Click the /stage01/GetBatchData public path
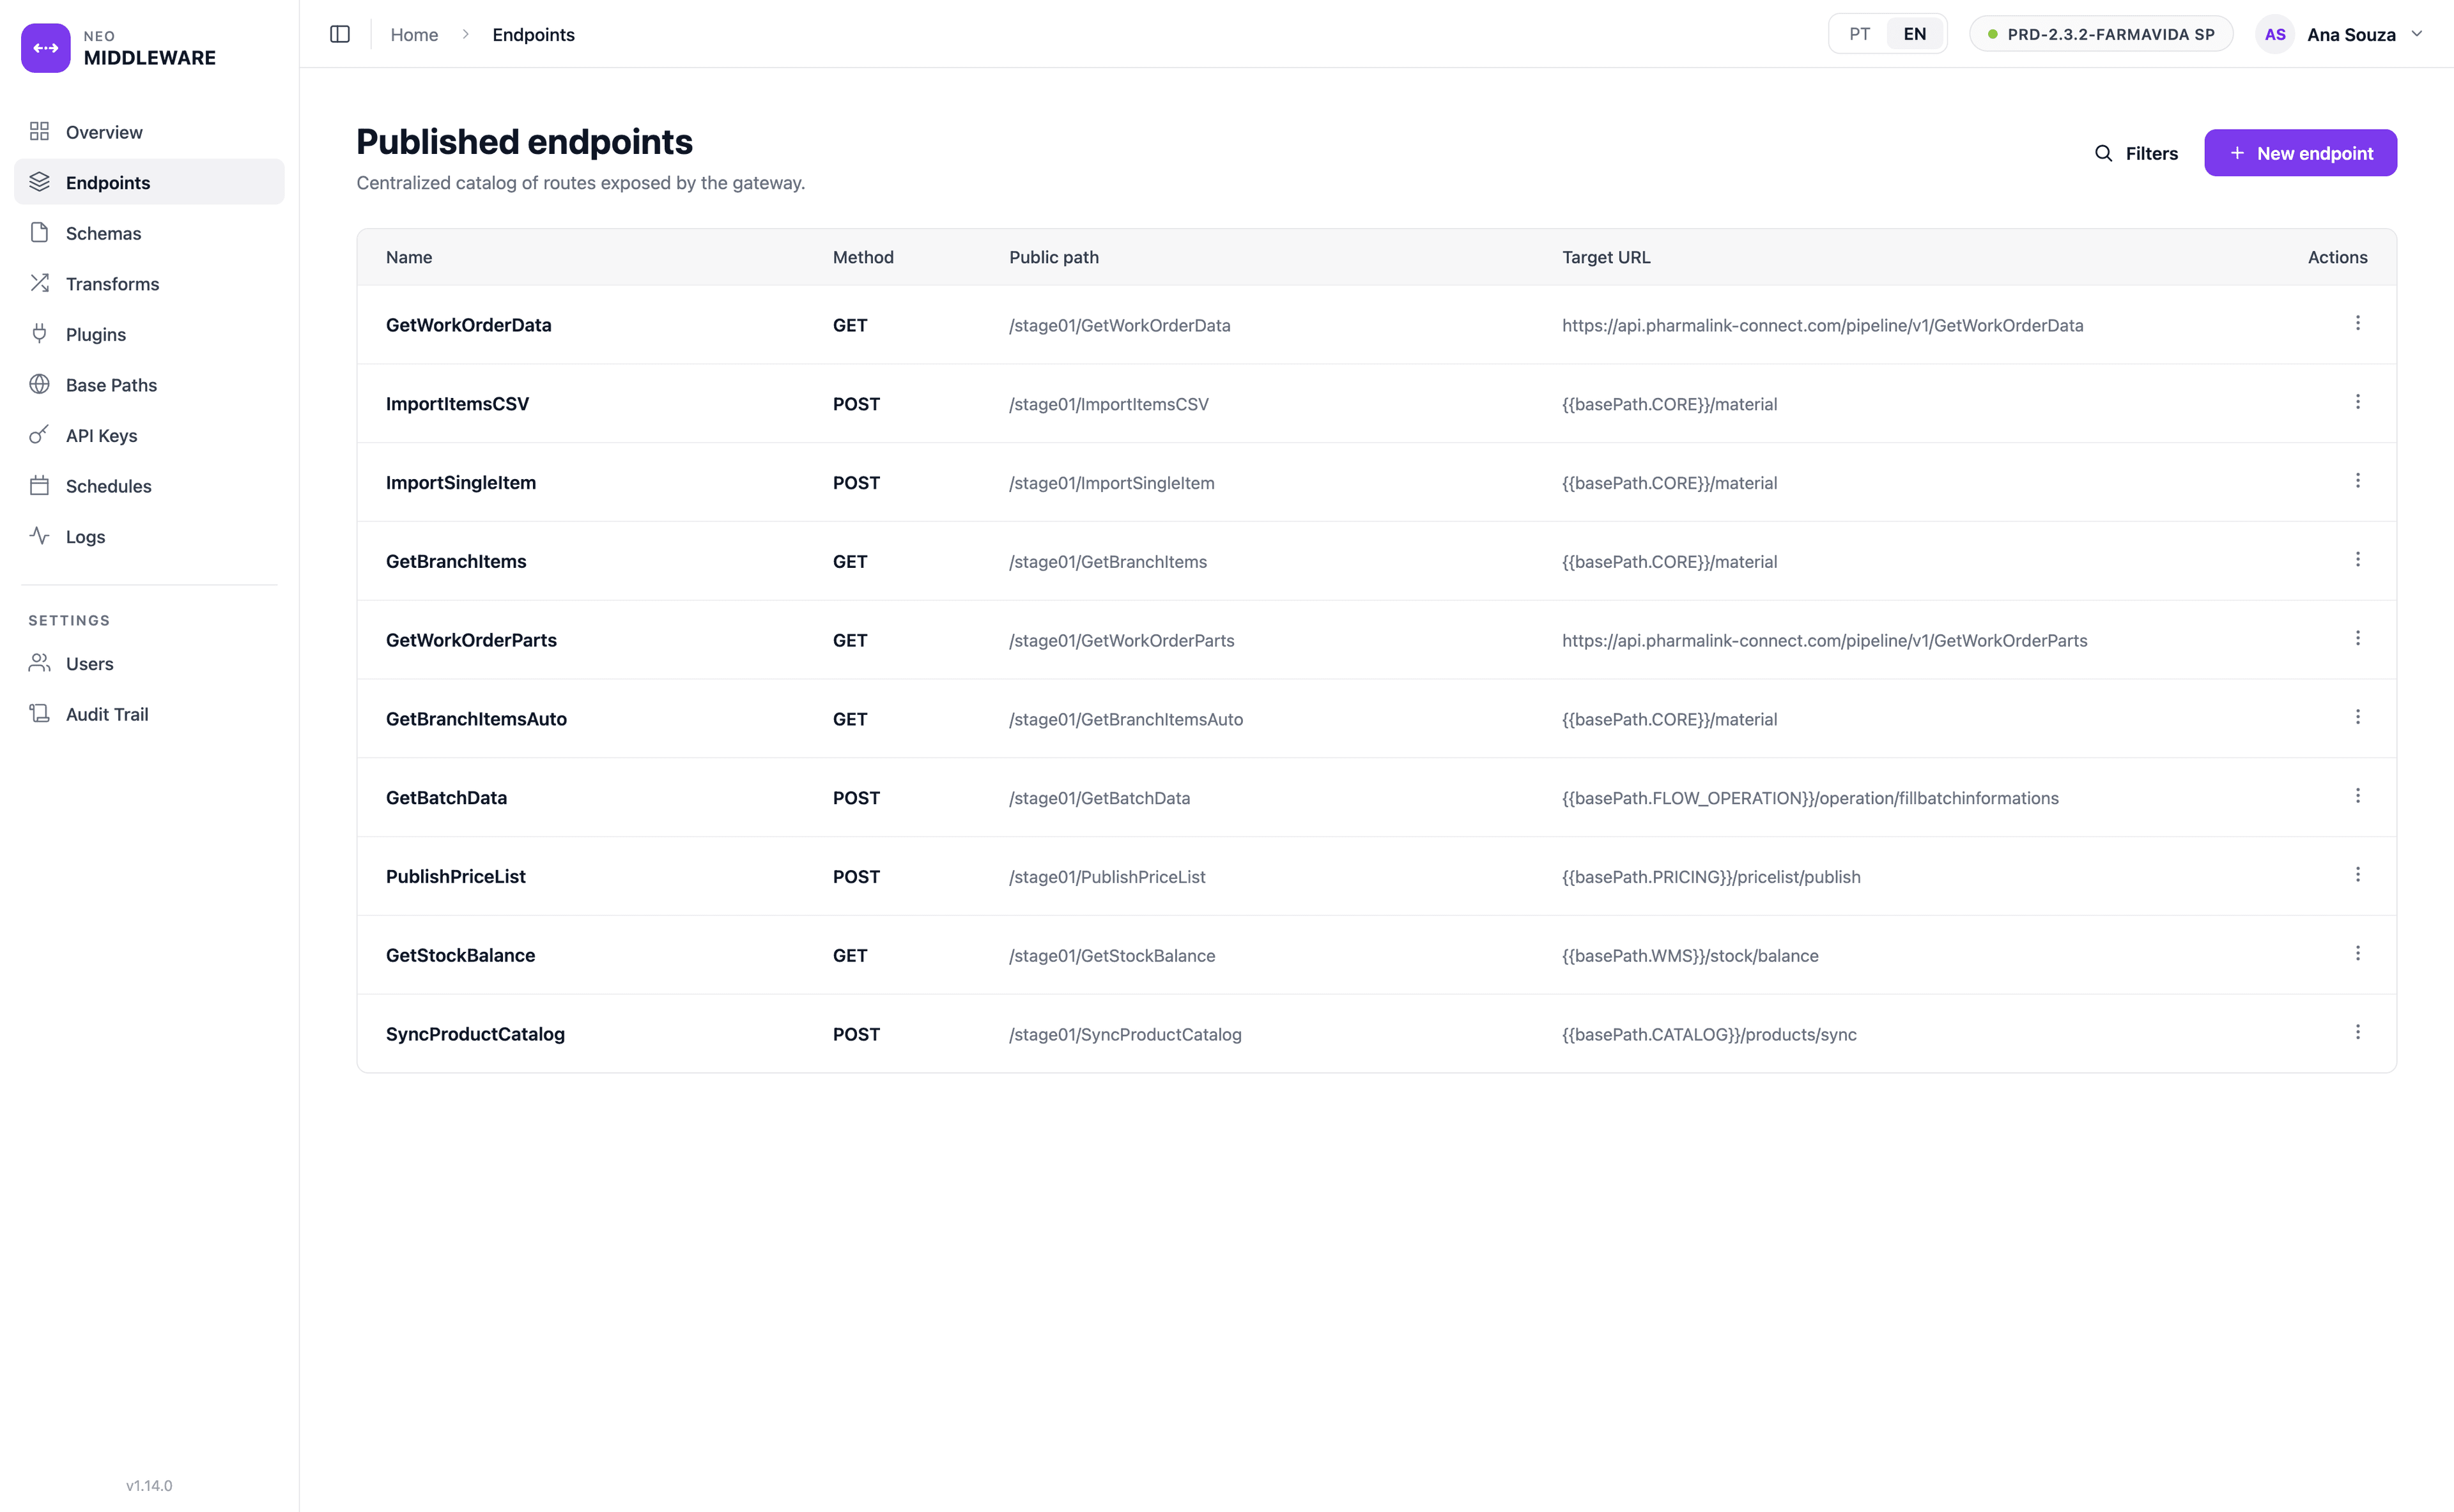 [x=1099, y=798]
